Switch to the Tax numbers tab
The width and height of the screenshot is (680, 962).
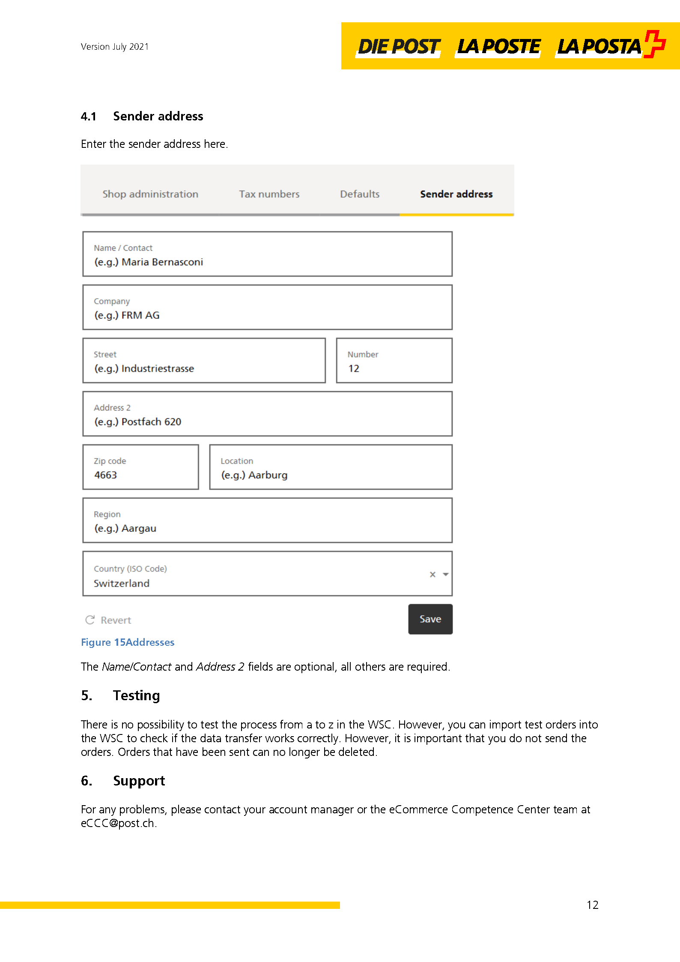(269, 194)
